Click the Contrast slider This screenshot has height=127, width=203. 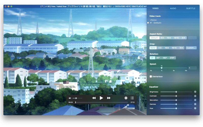pyautogui.click(x=176, y=96)
